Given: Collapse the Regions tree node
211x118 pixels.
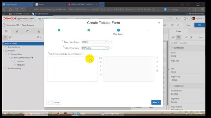Looking at the screenshot, I should click(x=4, y=51).
